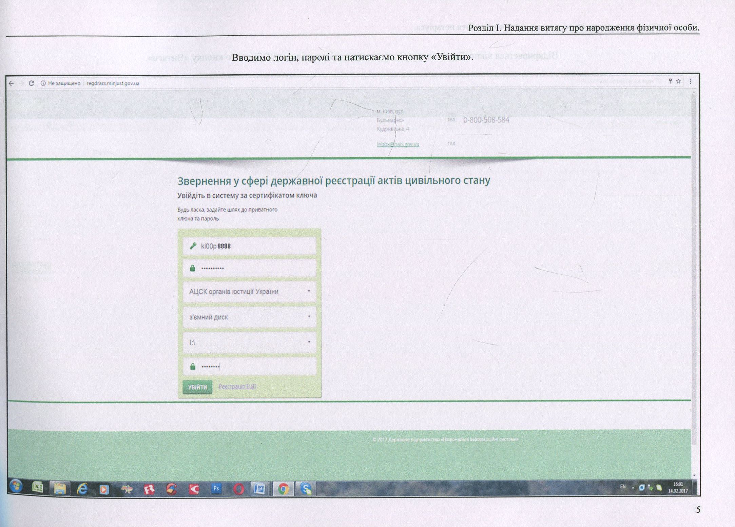Open Excel from the taskbar
This screenshot has width=735, height=527.
[37, 488]
